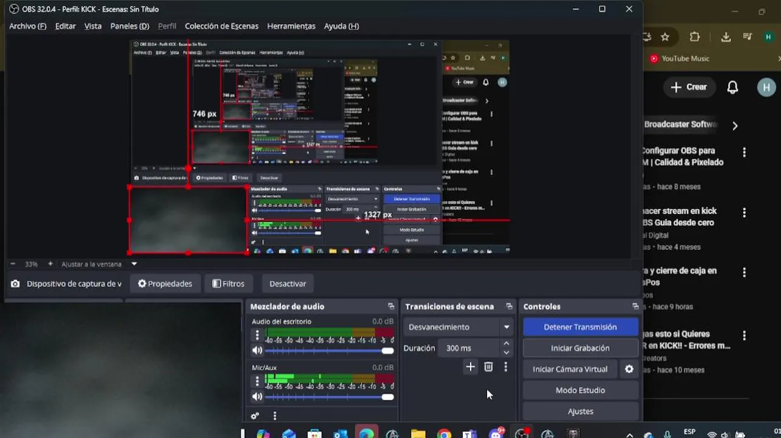Open browser downloads icon
781x438 pixels.
pyautogui.click(x=726, y=37)
